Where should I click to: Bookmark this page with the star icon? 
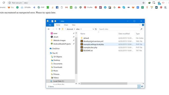click(x=143, y=3)
